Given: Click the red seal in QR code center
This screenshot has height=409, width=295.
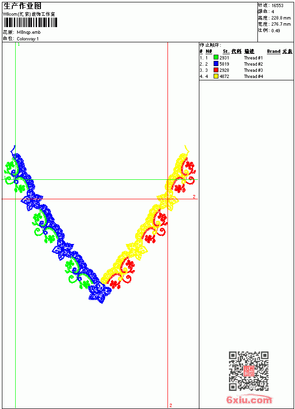Looking at the screenshot, I should click(x=249, y=371).
